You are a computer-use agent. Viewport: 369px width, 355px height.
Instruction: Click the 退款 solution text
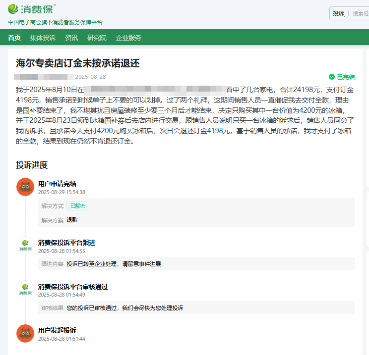coord(72,220)
